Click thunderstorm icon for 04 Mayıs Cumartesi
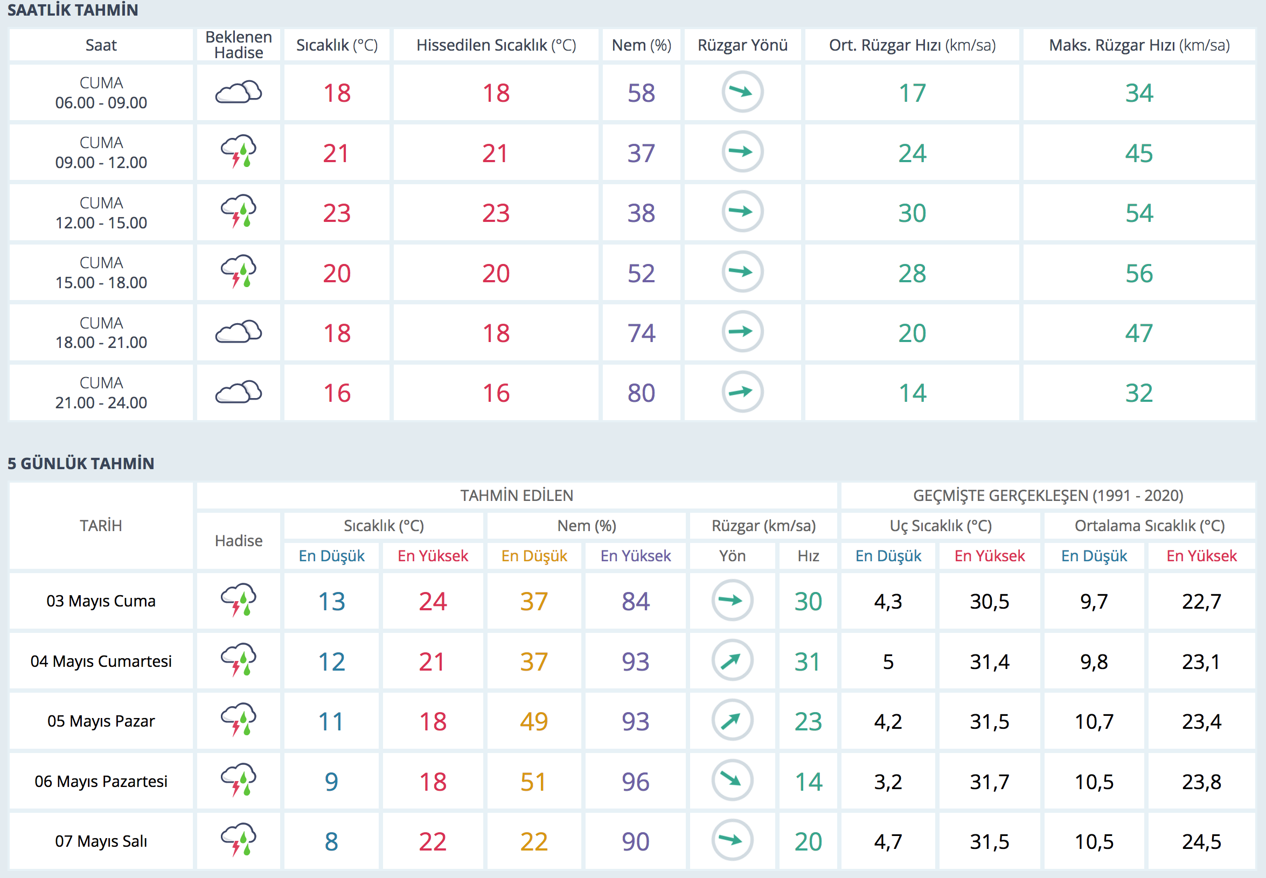This screenshot has height=878, width=1266. tap(238, 660)
